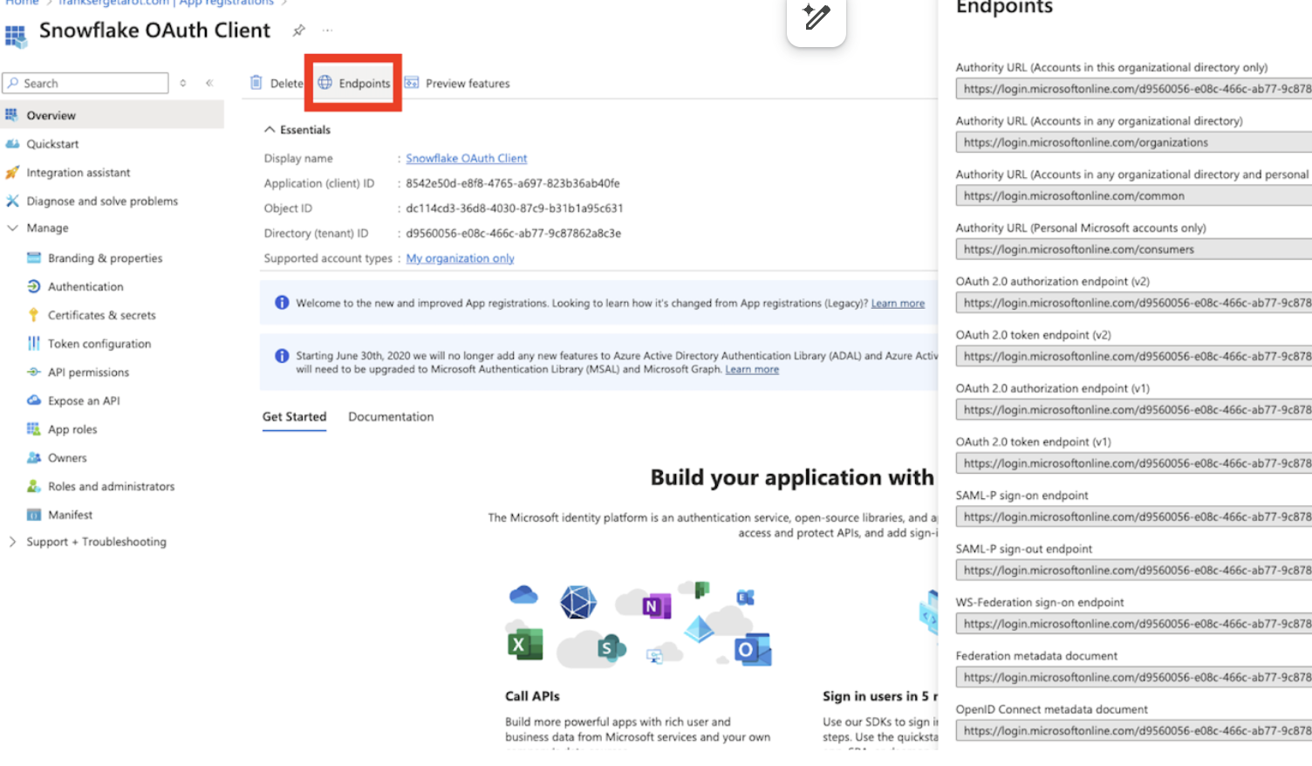
Task: Click the up/down arrows beside Search box
Action: (183, 83)
